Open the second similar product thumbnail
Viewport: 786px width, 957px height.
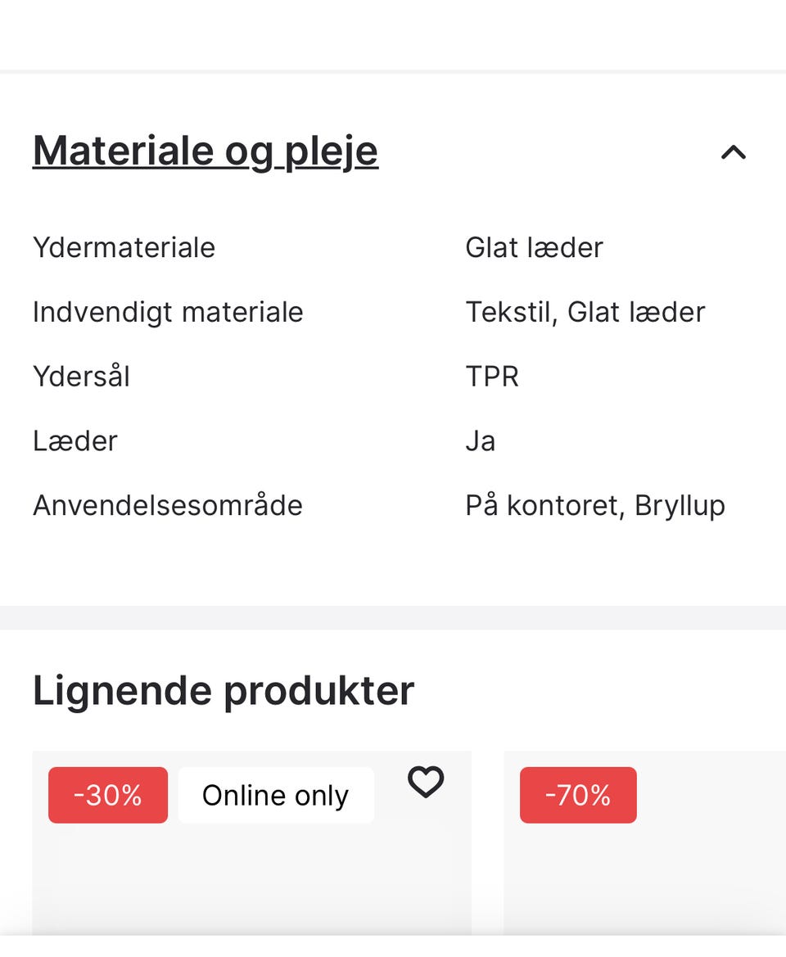[x=644, y=880]
